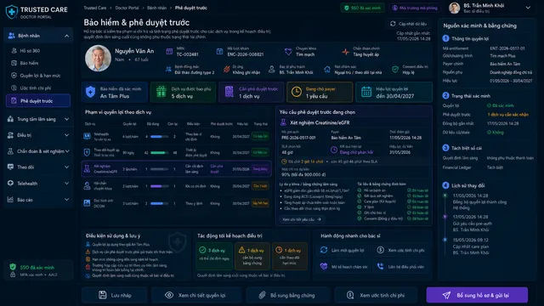Click Nguyễn Văn An patient photo

tap(99, 59)
